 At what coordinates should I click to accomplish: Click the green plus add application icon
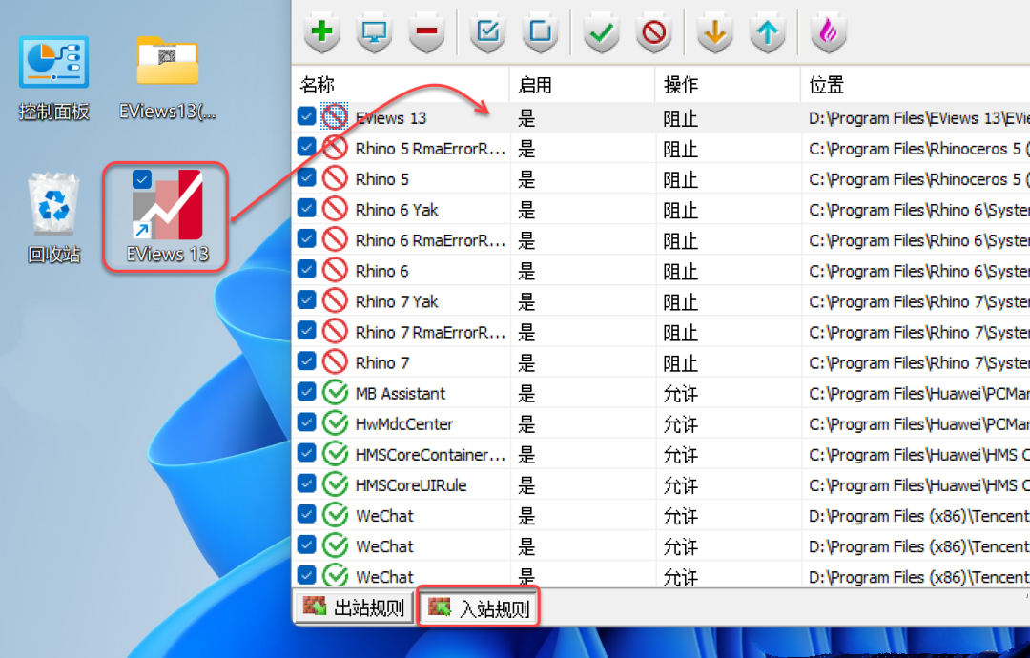pyautogui.click(x=322, y=32)
